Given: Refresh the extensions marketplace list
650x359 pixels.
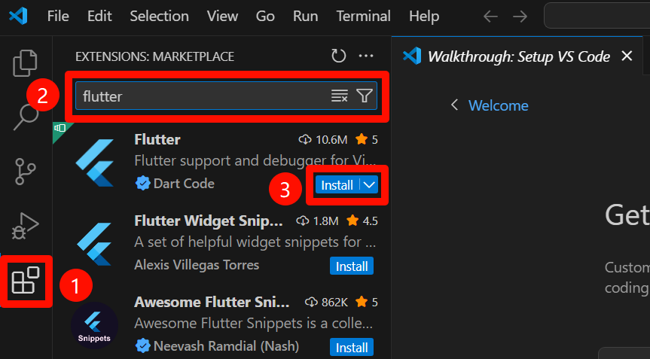Looking at the screenshot, I should tap(339, 56).
